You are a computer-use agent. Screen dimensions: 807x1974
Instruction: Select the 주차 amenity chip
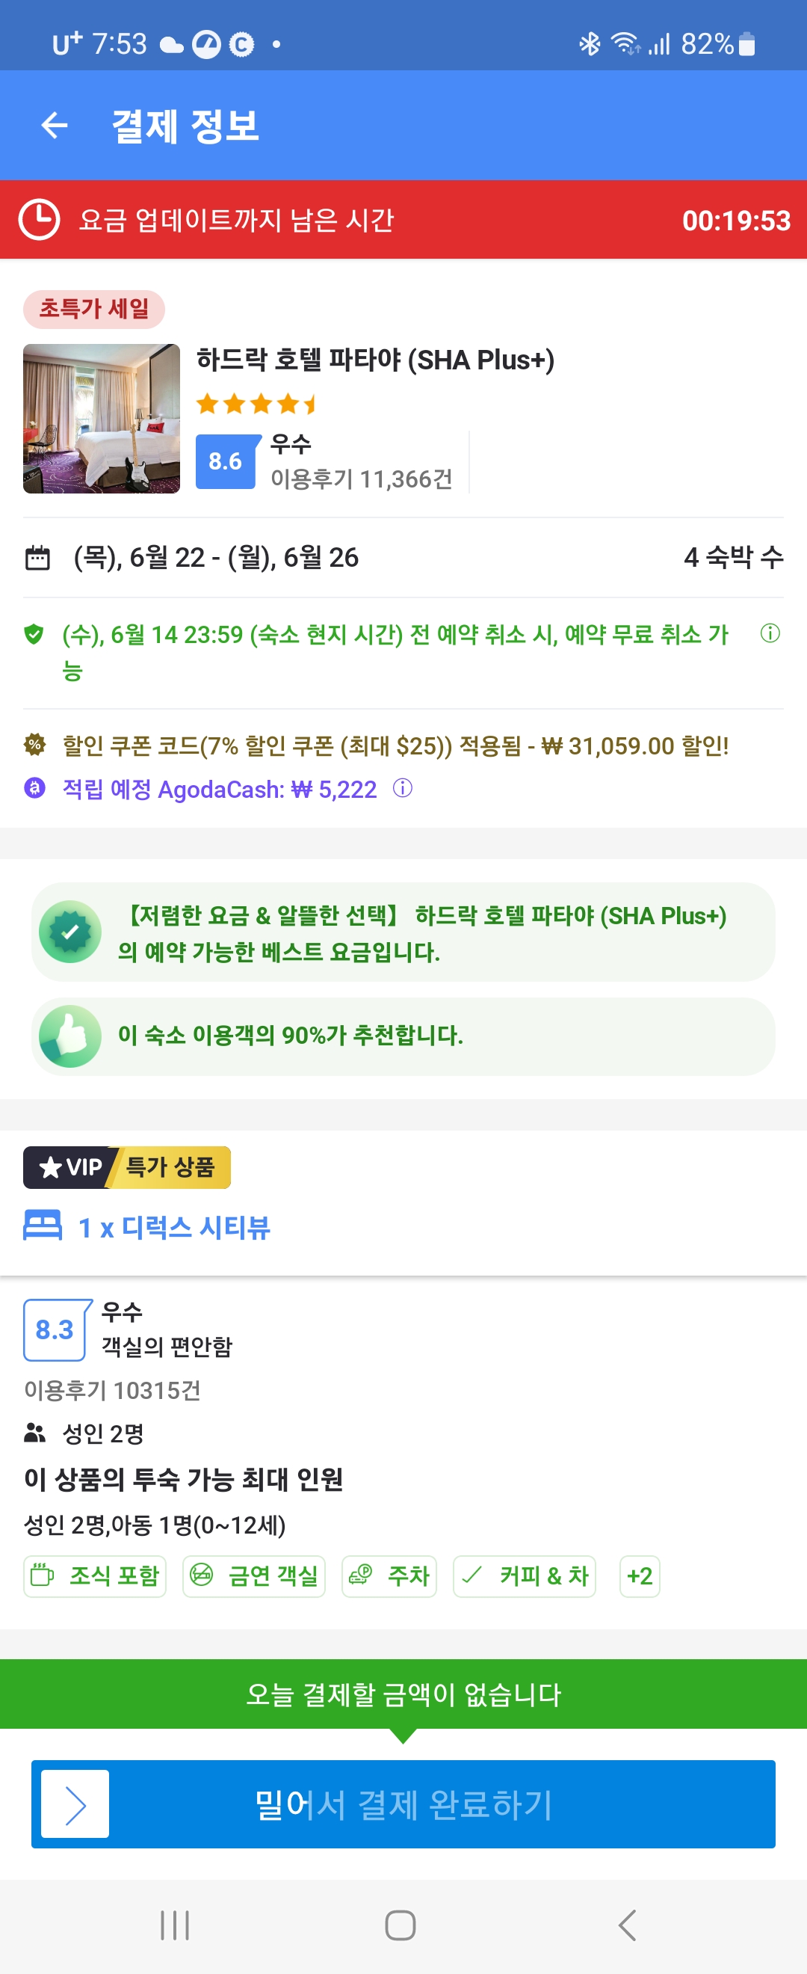pyautogui.click(x=389, y=1575)
